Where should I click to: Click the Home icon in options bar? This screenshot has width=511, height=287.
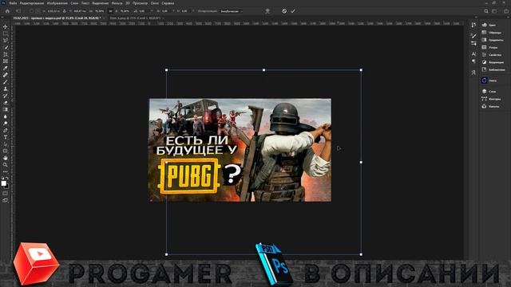(x=7, y=11)
